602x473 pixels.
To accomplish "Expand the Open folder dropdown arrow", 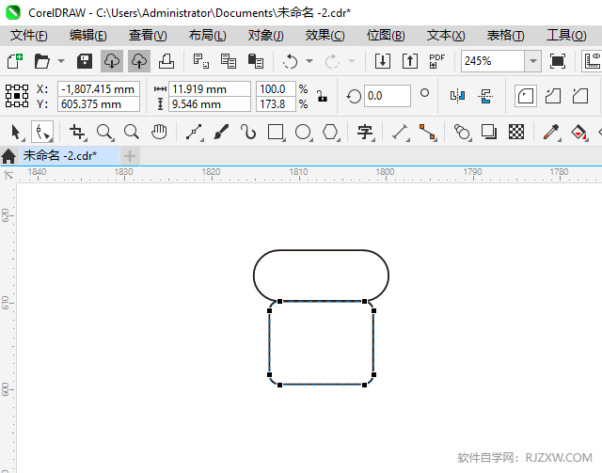I will (61, 61).
